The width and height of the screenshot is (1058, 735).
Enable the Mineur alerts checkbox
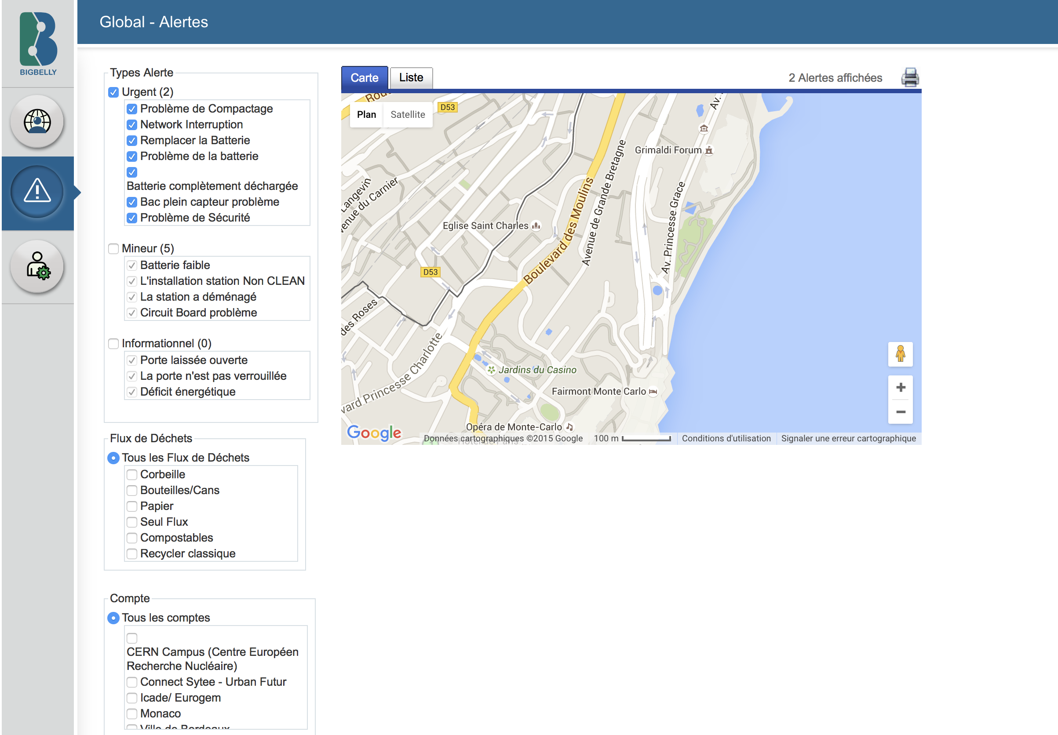point(113,249)
